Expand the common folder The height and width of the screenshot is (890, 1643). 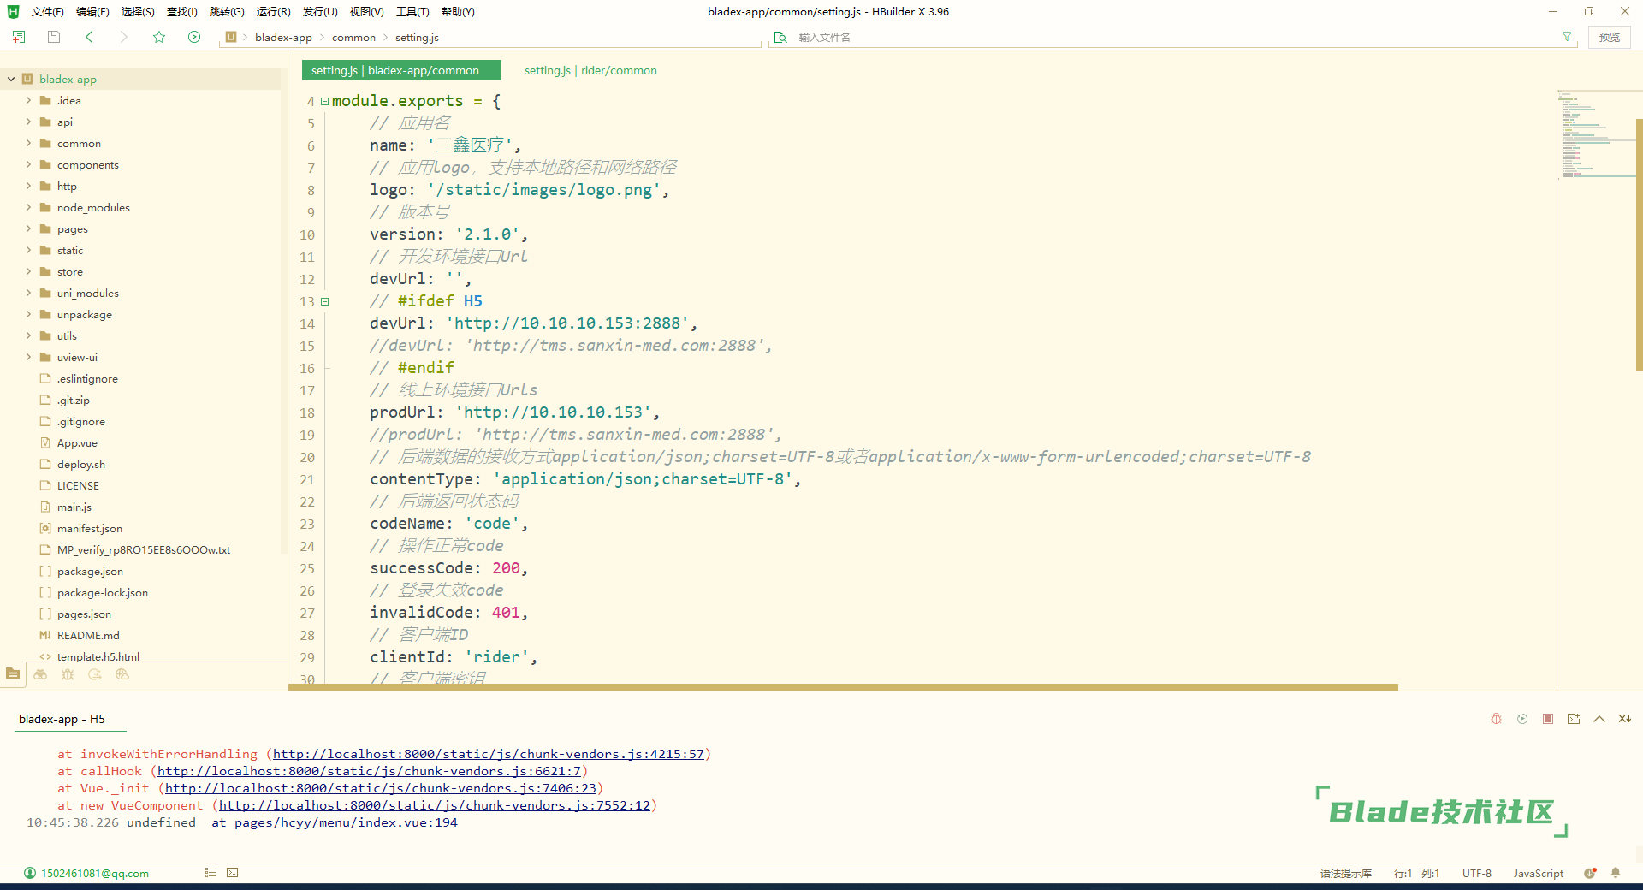coord(28,143)
